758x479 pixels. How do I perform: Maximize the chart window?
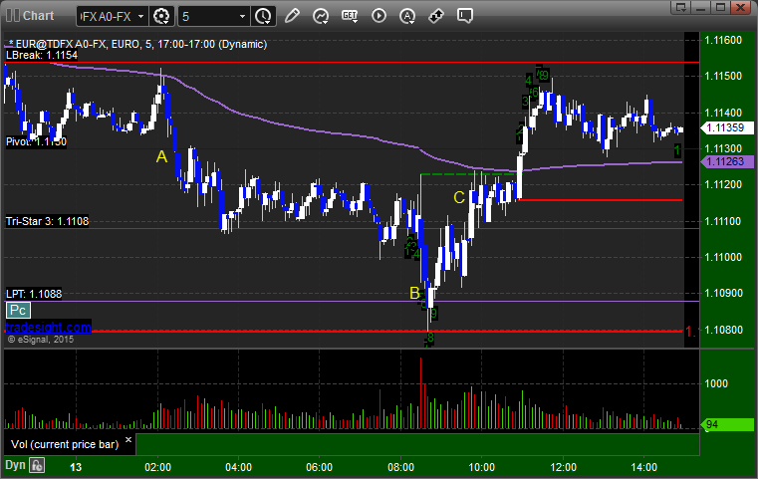point(720,7)
